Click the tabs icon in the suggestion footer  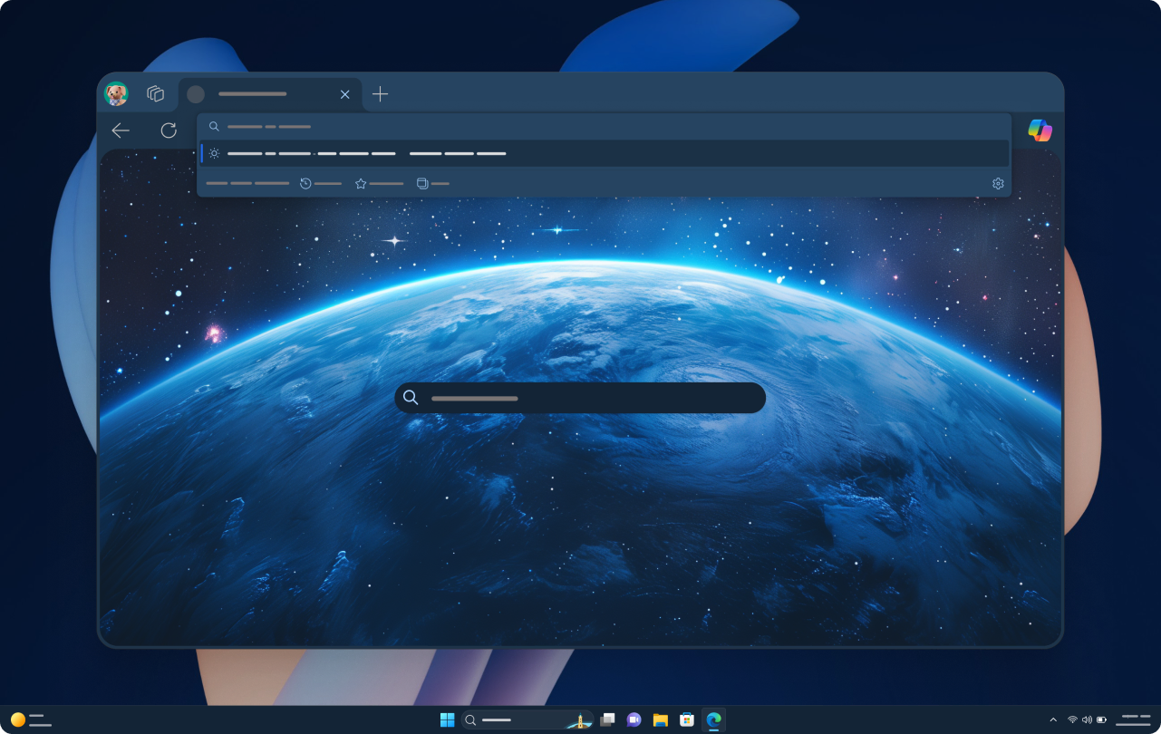coord(422,183)
